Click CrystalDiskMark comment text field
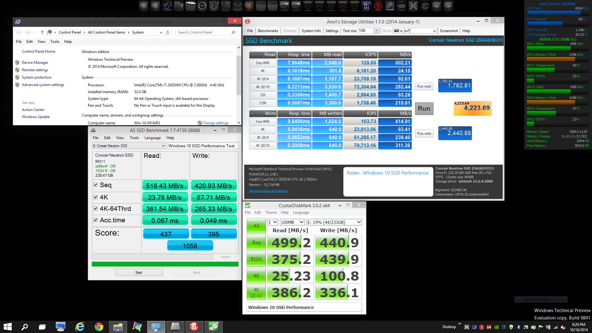The width and height of the screenshot is (592, 333). point(304,307)
